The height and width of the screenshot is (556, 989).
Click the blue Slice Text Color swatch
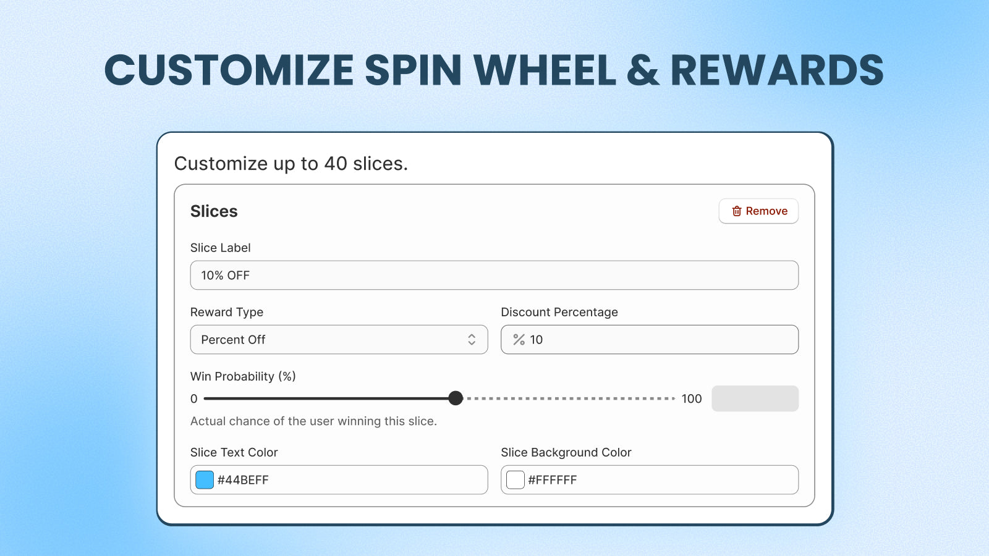coord(204,479)
